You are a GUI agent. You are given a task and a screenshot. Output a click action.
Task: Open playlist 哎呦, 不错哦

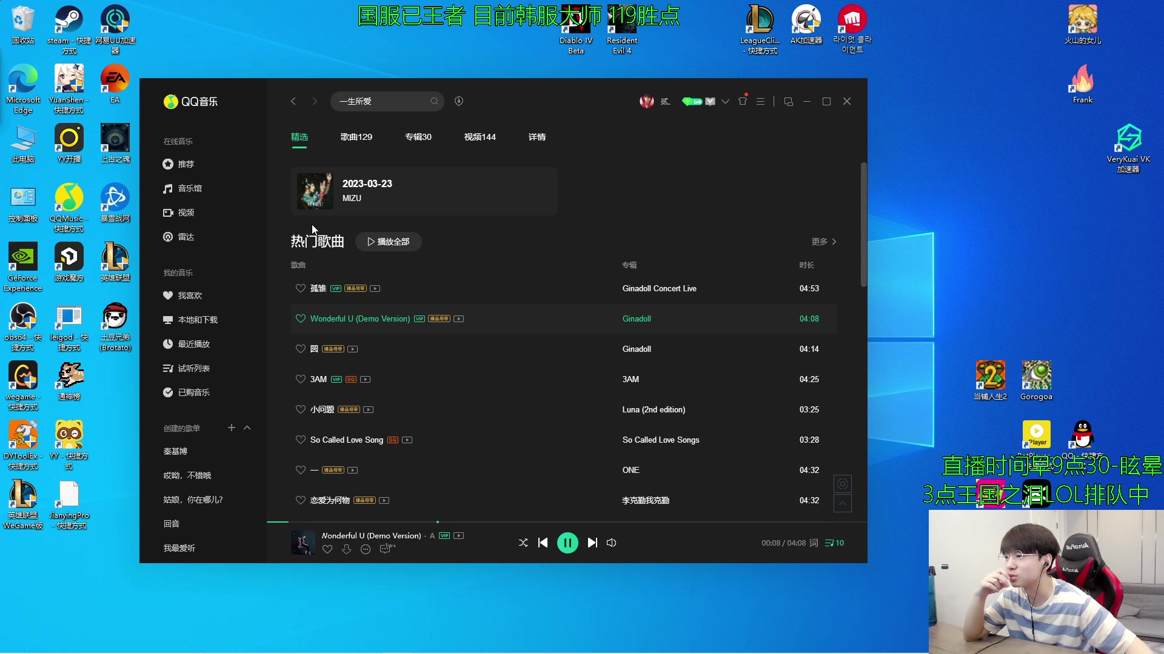point(187,475)
